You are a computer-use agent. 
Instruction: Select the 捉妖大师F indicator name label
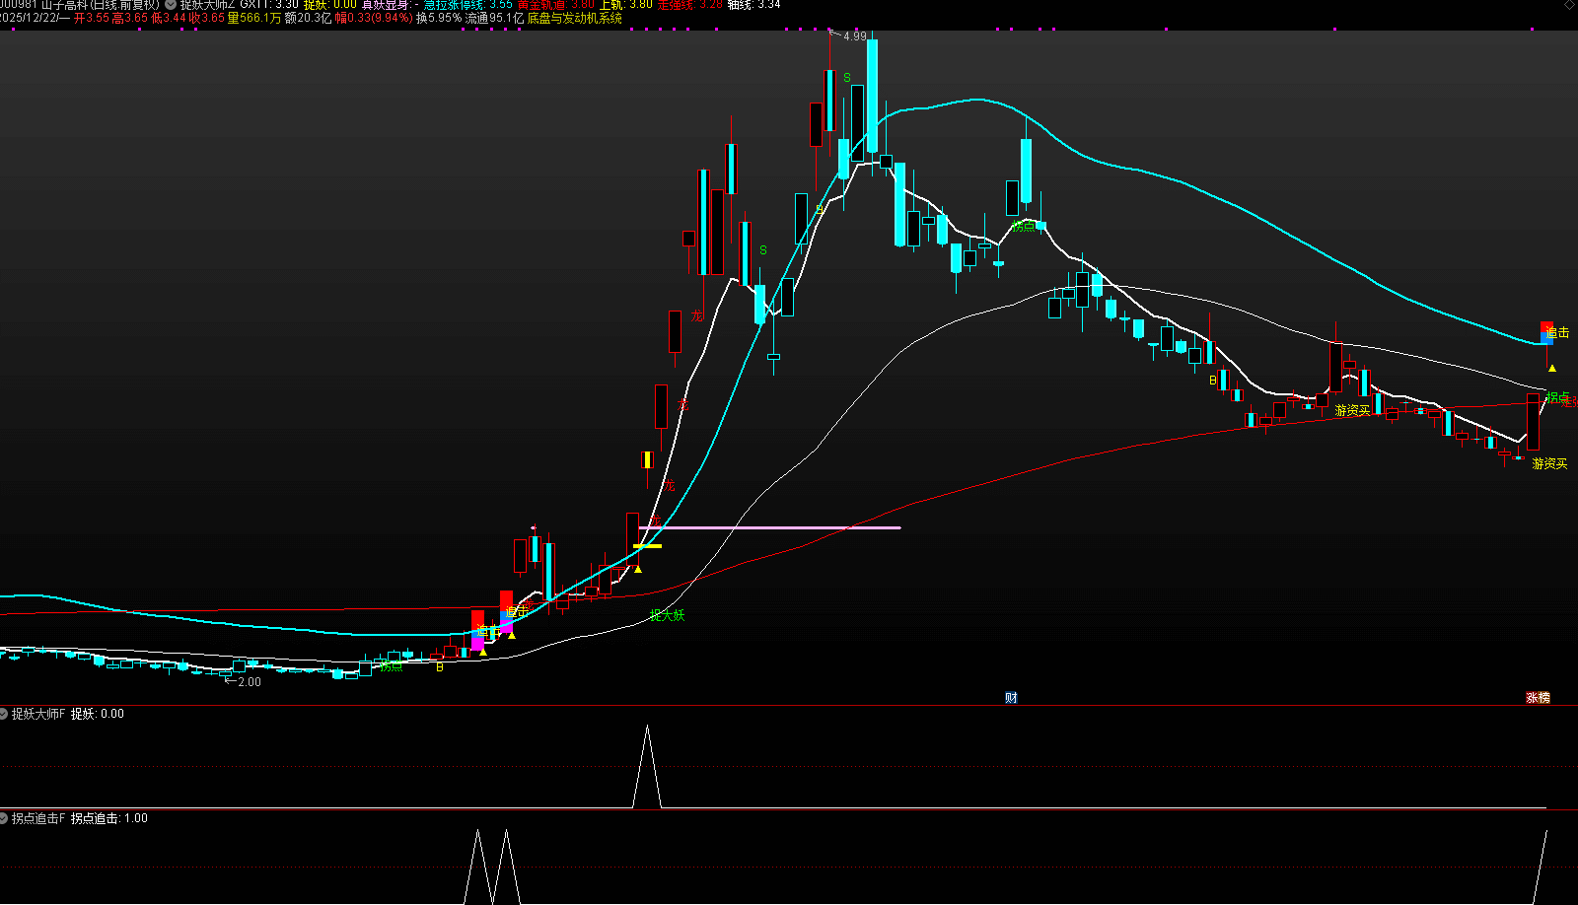38,714
